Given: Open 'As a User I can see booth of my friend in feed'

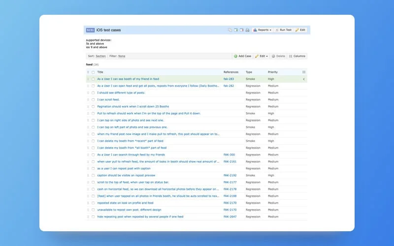Looking at the screenshot, I should point(128,79).
